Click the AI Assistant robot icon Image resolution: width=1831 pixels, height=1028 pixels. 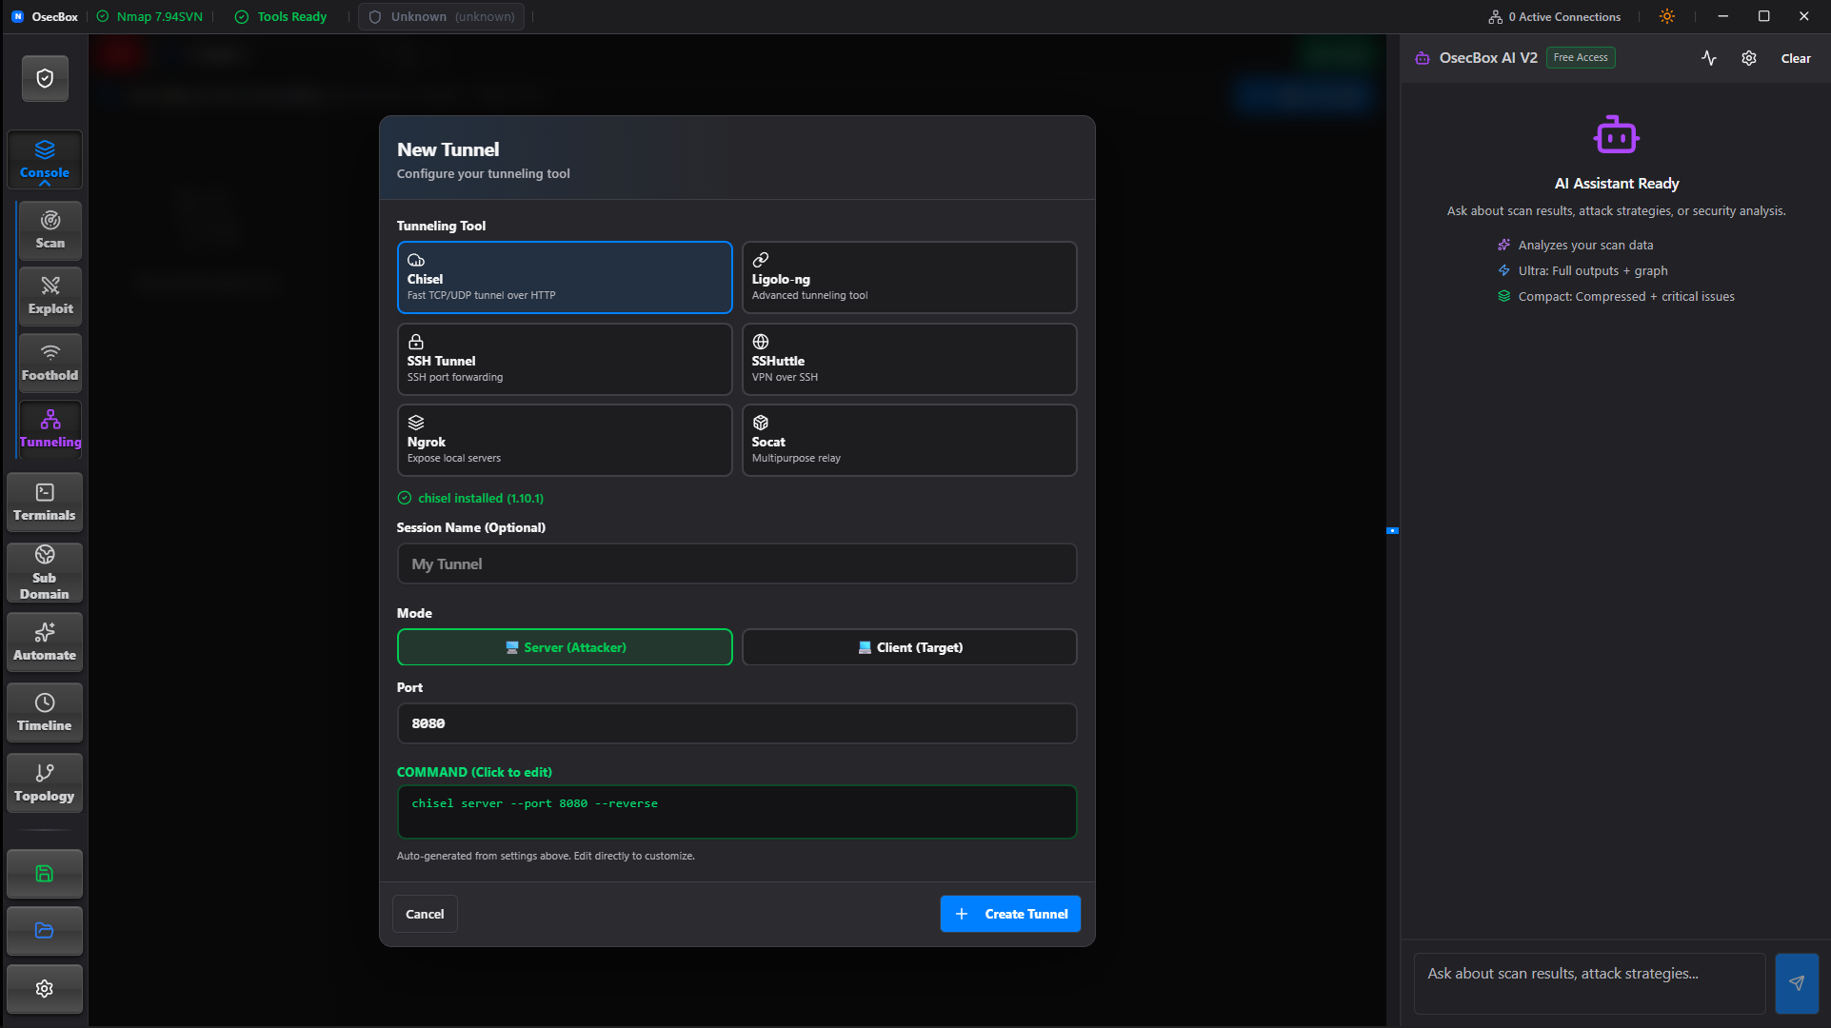click(1616, 134)
